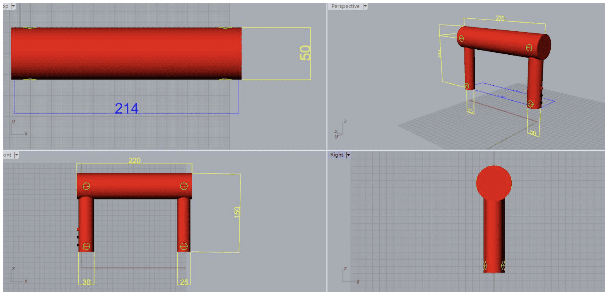Open the Front viewport dropdown arrow
The height and width of the screenshot is (294, 607).
point(16,155)
